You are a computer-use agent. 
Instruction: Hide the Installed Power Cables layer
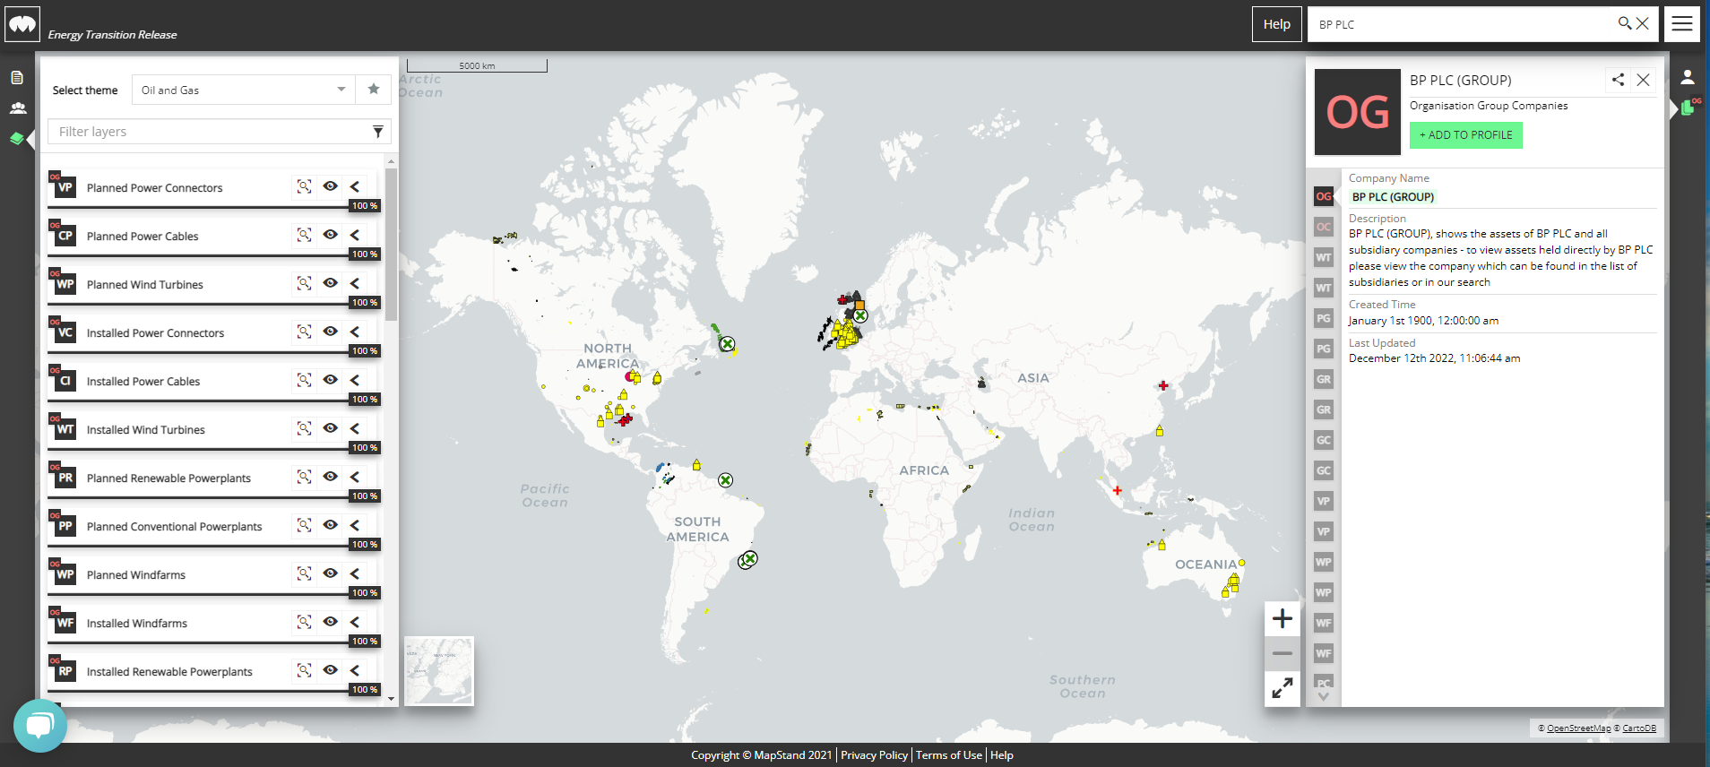pos(331,380)
